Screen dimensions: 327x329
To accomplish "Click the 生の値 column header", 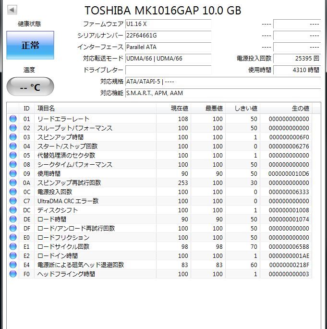I will tap(286, 108).
